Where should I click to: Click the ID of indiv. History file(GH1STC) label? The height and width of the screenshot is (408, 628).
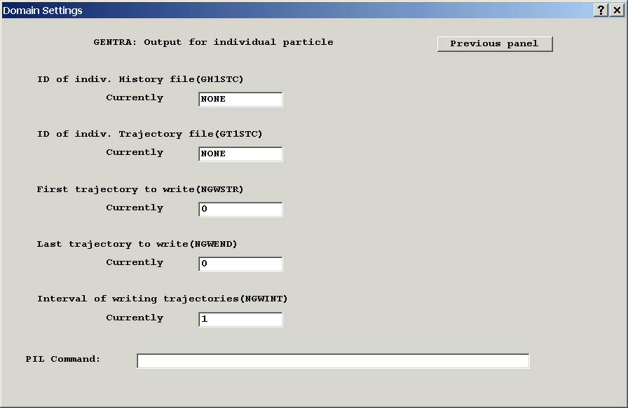coord(140,79)
